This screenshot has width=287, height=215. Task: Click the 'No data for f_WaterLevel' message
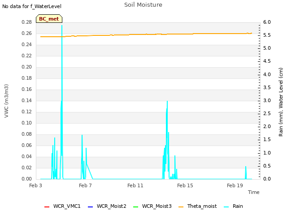coord(32,6)
